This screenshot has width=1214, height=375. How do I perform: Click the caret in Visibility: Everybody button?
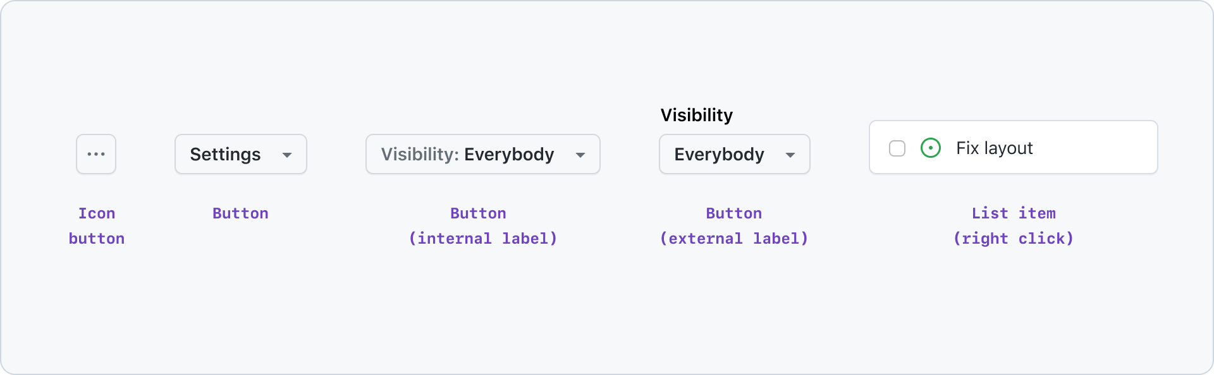[x=580, y=155]
